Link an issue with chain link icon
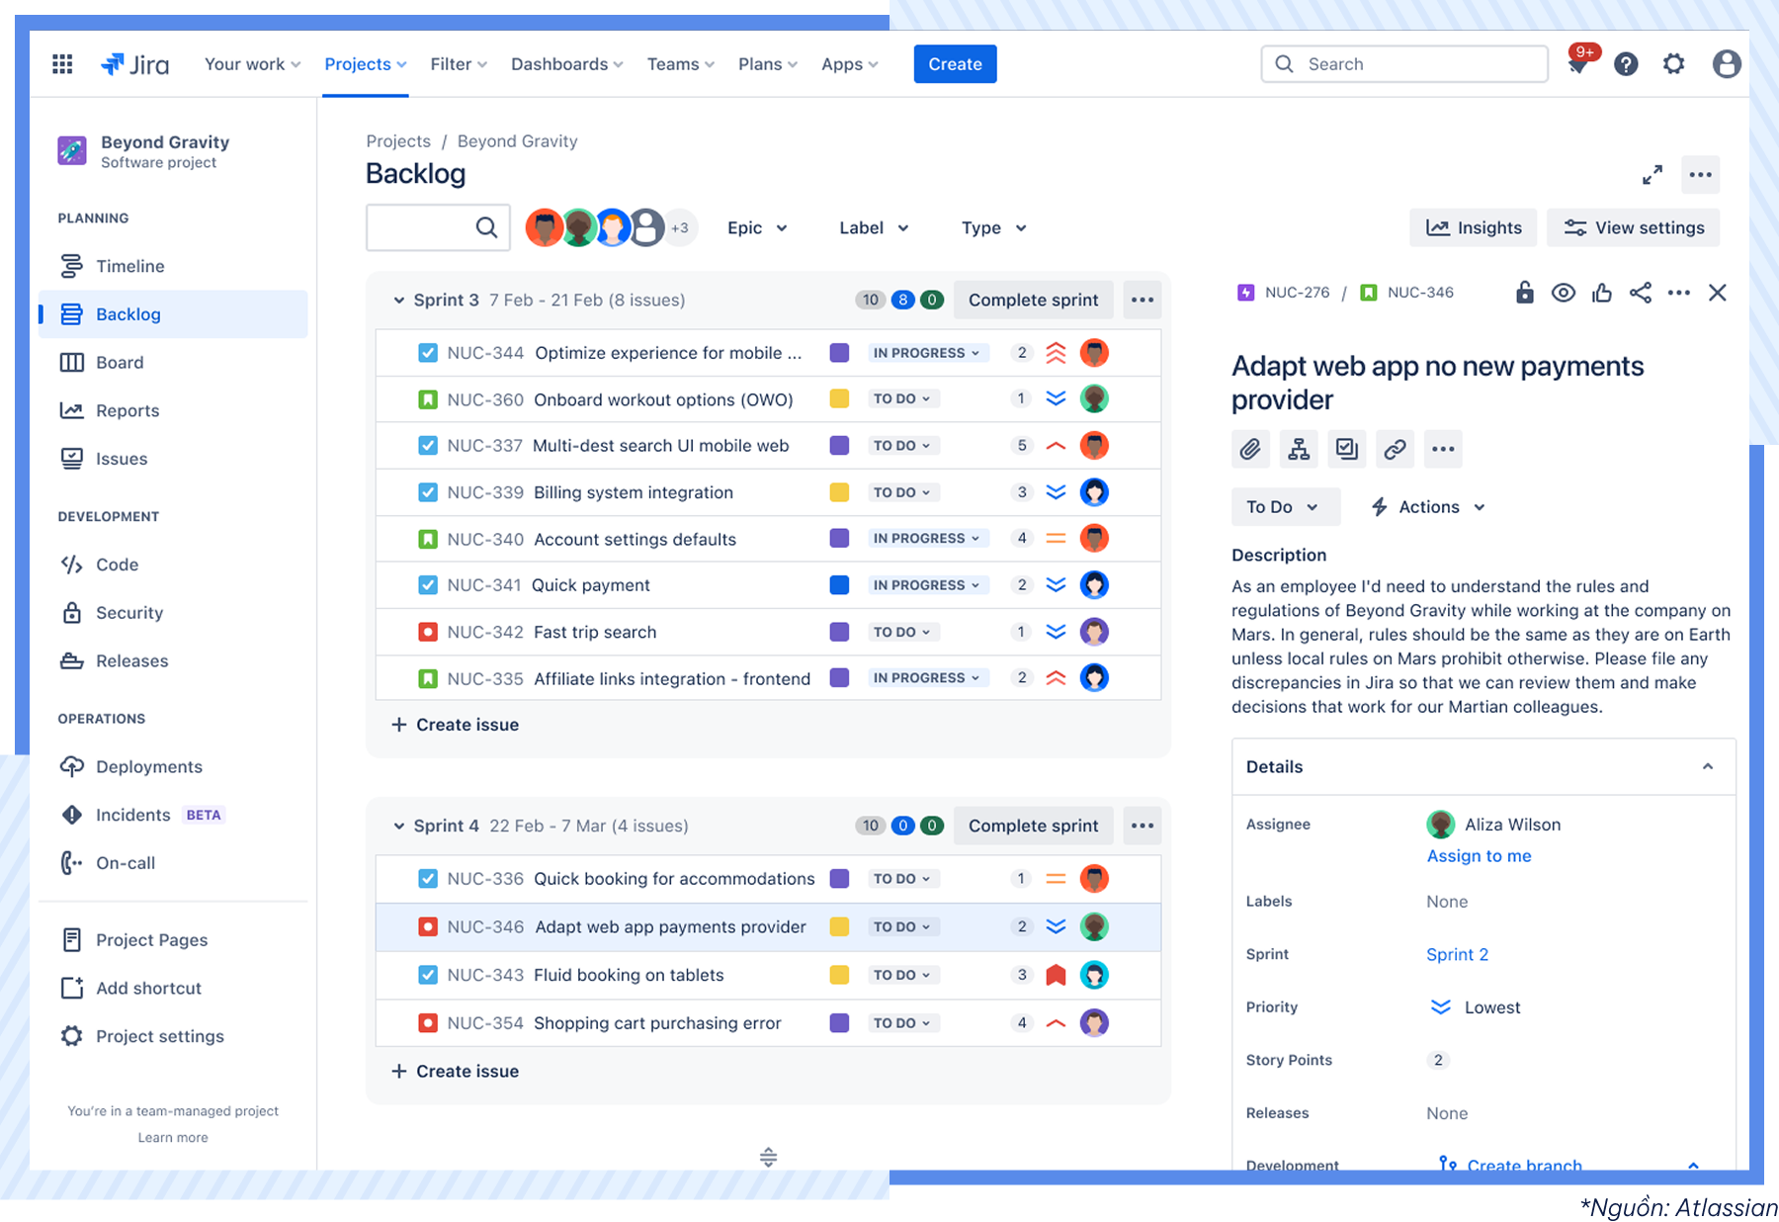1779x1222 pixels. click(1395, 449)
